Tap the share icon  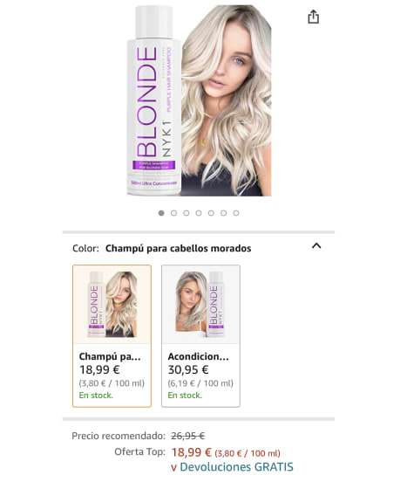coord(314,17)
